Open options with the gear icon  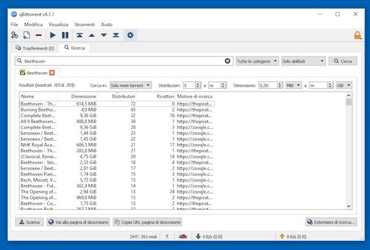(130, 35)
